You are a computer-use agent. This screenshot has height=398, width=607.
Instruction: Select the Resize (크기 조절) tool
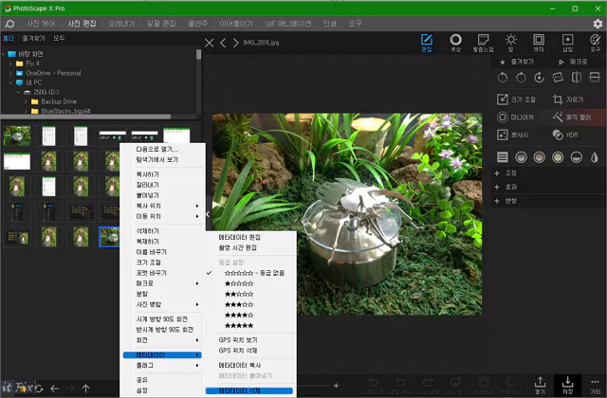(x=516, y=99)
